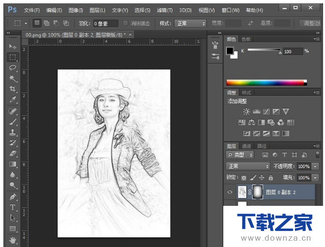Select the Lasso tool
The height and width of the screenshot is (247, 325).
(x=13, y=68)
